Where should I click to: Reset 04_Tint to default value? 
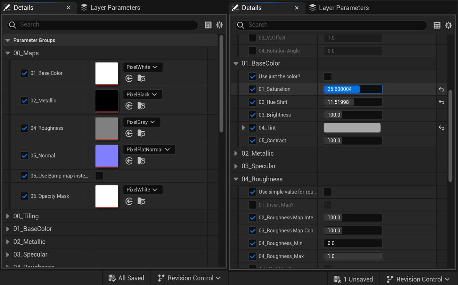[441, 128]
